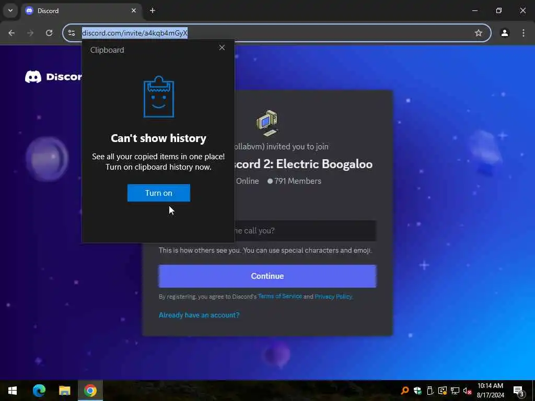
Task: Click the Chrome back arrow
Action: pos(11,33)
